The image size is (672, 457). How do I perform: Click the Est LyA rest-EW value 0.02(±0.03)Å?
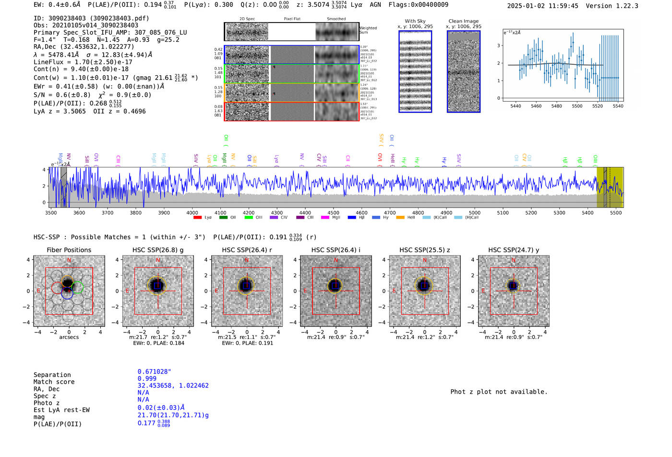[x=161, y=408]
